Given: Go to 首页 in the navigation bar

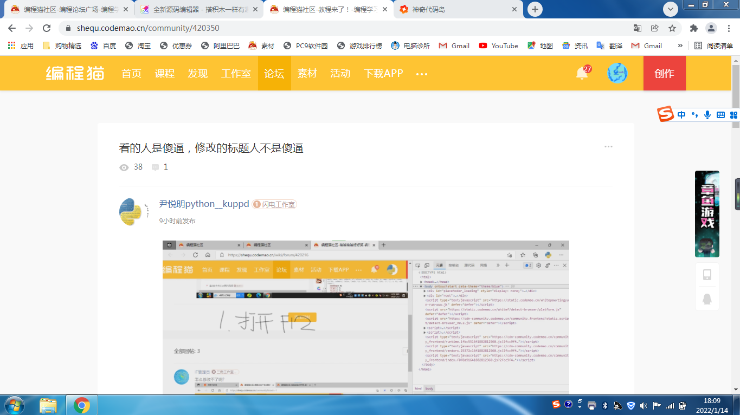Looking at the screenshot, I should [132, 73].
